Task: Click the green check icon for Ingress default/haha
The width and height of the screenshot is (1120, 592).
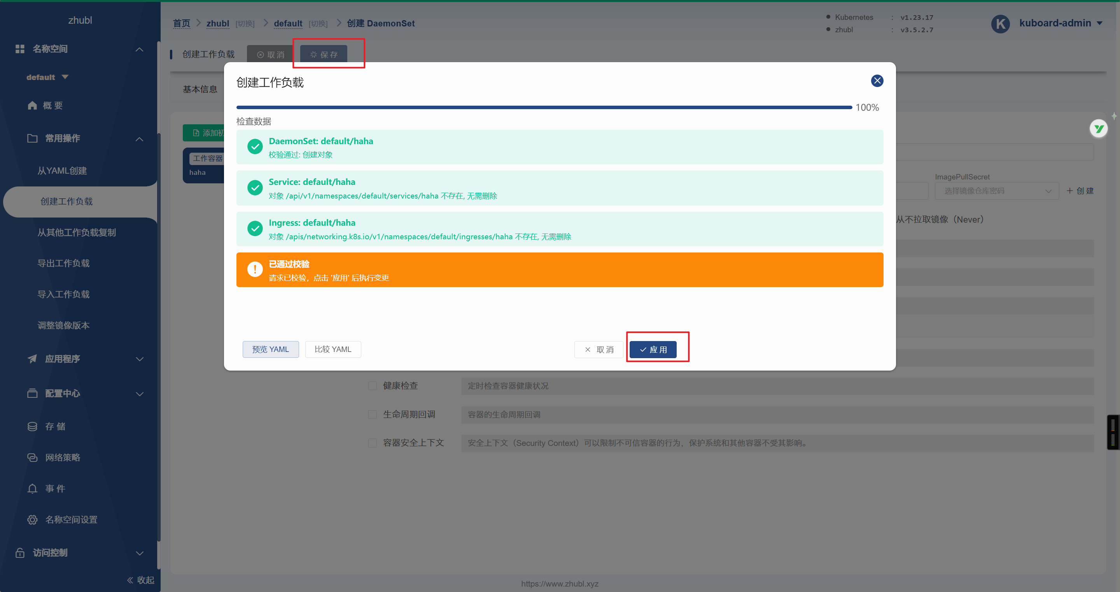Action: [255, 228]
